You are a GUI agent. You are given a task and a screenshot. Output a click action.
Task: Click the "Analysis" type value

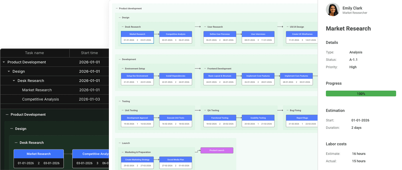tap(356, 52)
